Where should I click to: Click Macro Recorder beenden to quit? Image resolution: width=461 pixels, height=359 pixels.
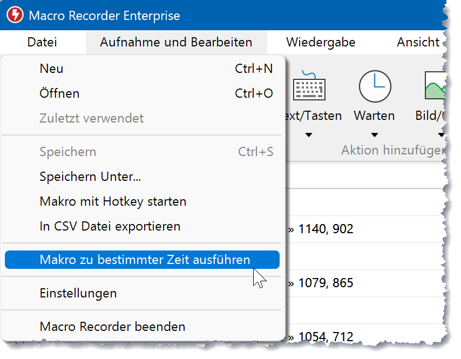coord(112,327)
